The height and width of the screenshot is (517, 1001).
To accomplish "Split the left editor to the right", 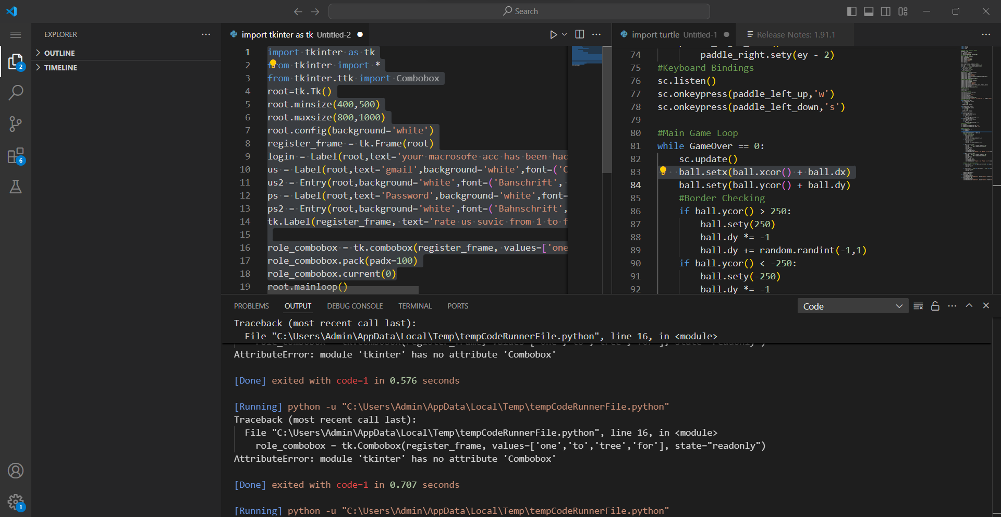I will [579, 34].
